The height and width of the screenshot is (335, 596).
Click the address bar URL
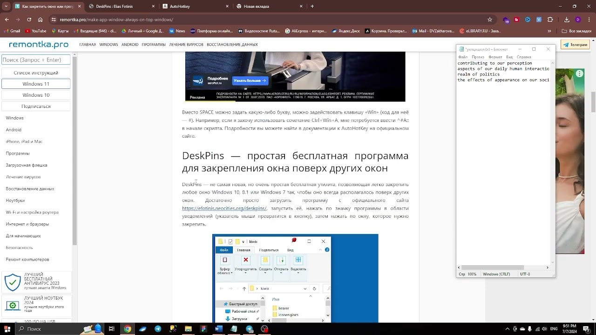point(116,20)
